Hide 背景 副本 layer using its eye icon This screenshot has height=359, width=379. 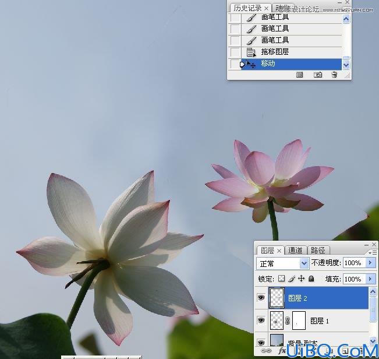(261, 343)
